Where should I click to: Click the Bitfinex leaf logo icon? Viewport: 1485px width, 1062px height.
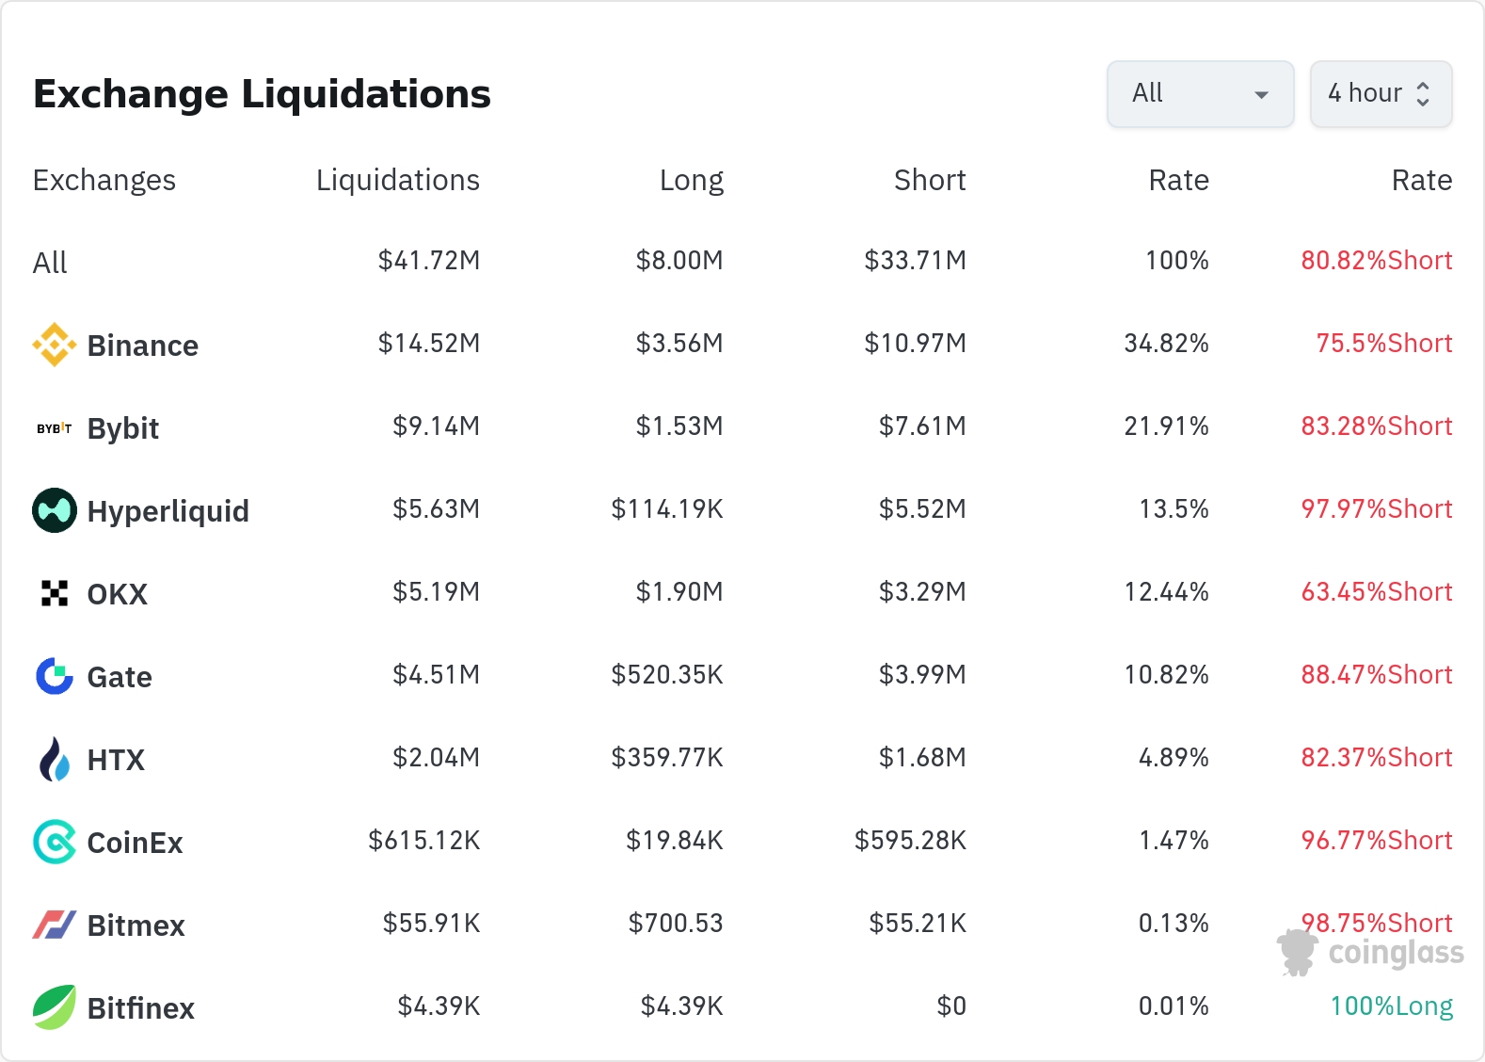pos(55,1007)
